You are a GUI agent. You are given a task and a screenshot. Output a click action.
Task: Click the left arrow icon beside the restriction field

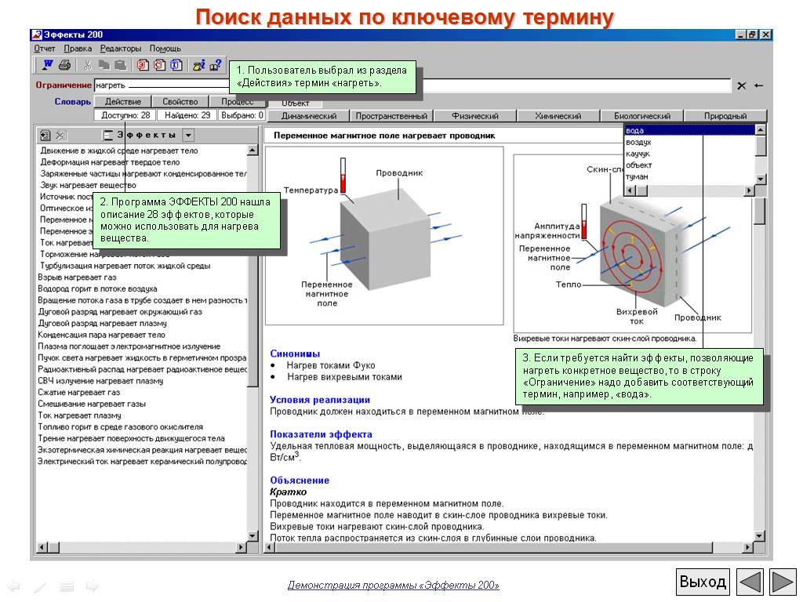coord(759,86)
